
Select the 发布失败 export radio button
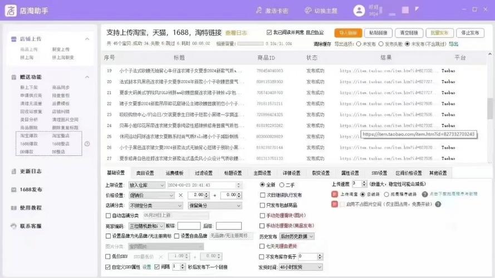click(381, 44)
